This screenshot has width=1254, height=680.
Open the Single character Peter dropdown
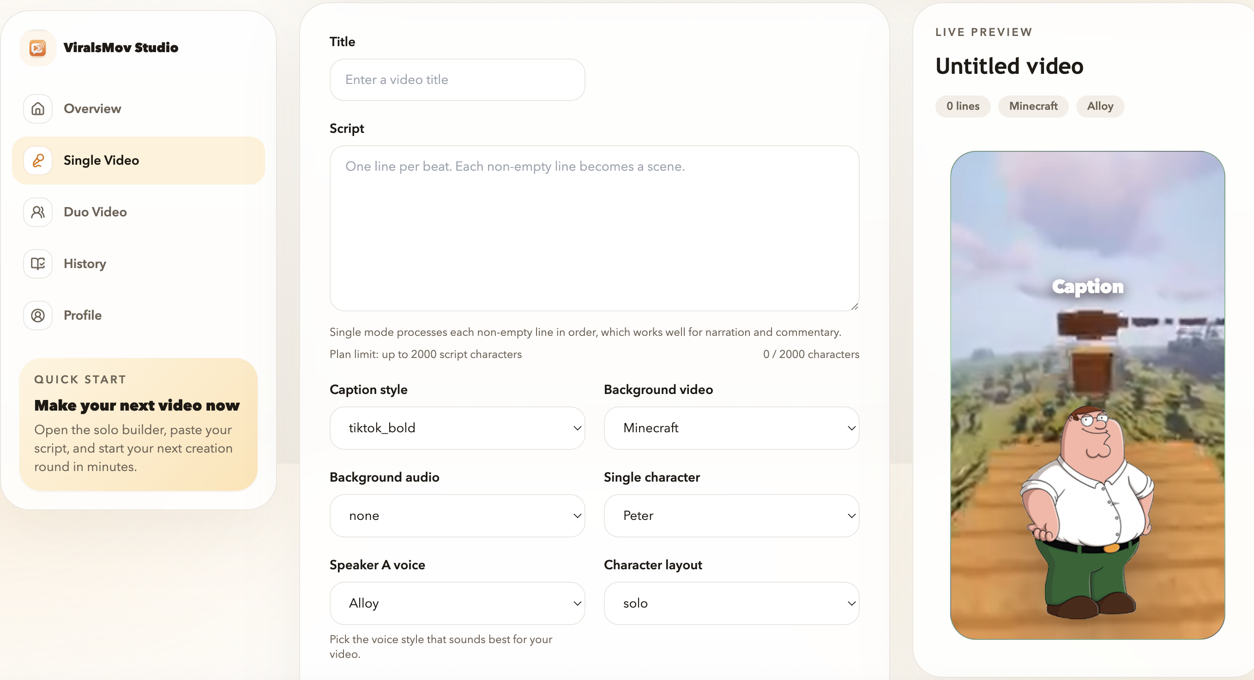pos(731,516)
